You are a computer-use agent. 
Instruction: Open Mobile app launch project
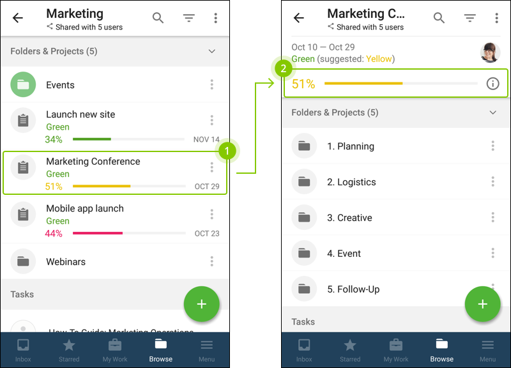(115, 220)
